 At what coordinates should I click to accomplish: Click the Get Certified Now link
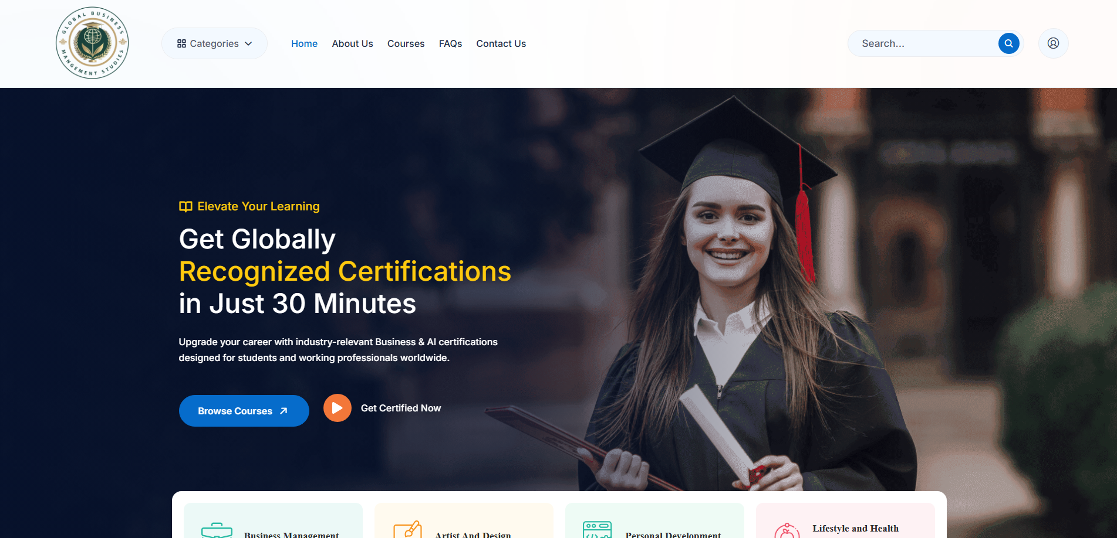click(401, 408)
